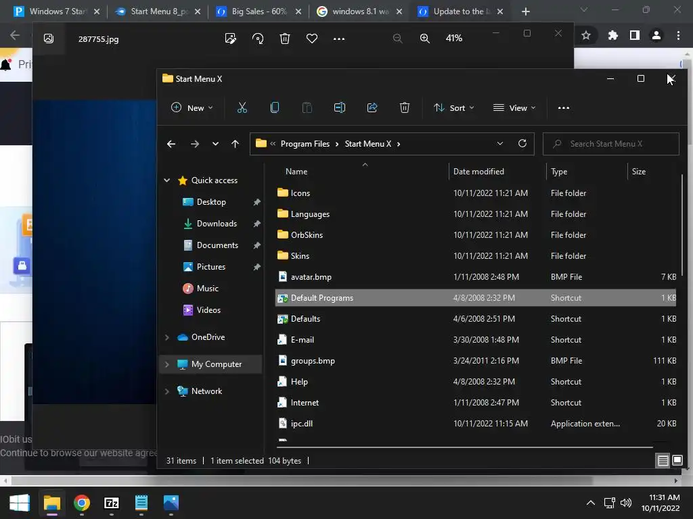693x519 pixels.
Task: Open Photos app See more ellipsis menu
Action: pyautogui.click(x=339, y=39)
